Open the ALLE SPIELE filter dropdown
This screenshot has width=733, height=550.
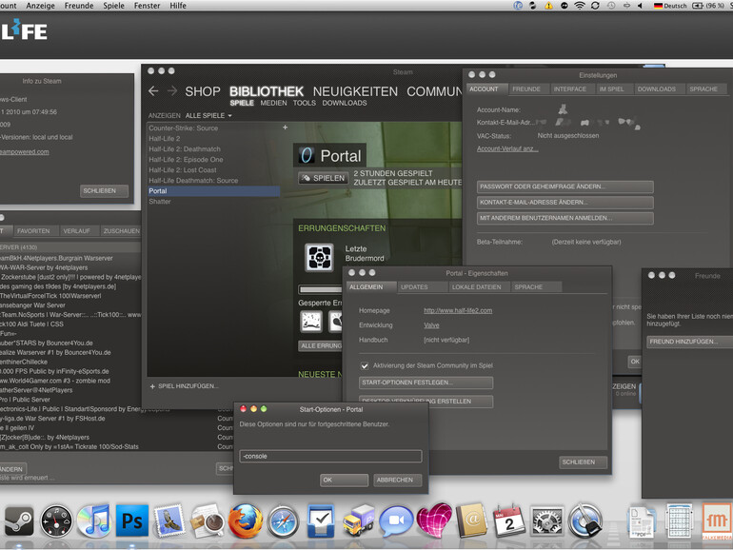[x=208, y=115]
